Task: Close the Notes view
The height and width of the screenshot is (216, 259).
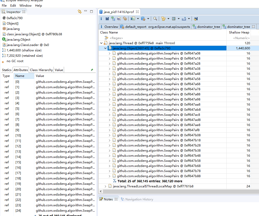Action: click(116, 199)
